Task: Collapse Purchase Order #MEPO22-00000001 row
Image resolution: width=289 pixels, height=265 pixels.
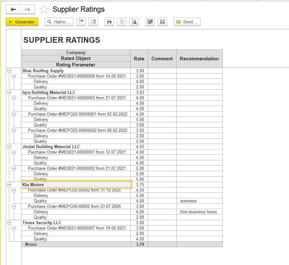Action: (x=14, y=114)
